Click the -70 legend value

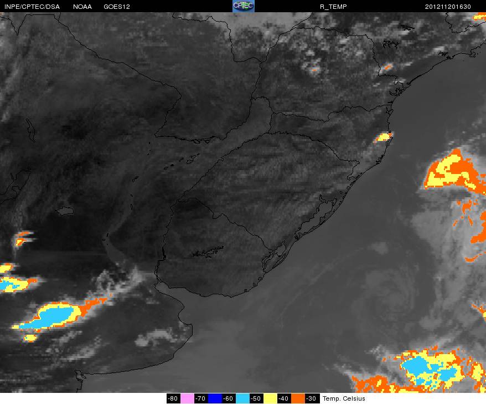click(x=201, y=398)
